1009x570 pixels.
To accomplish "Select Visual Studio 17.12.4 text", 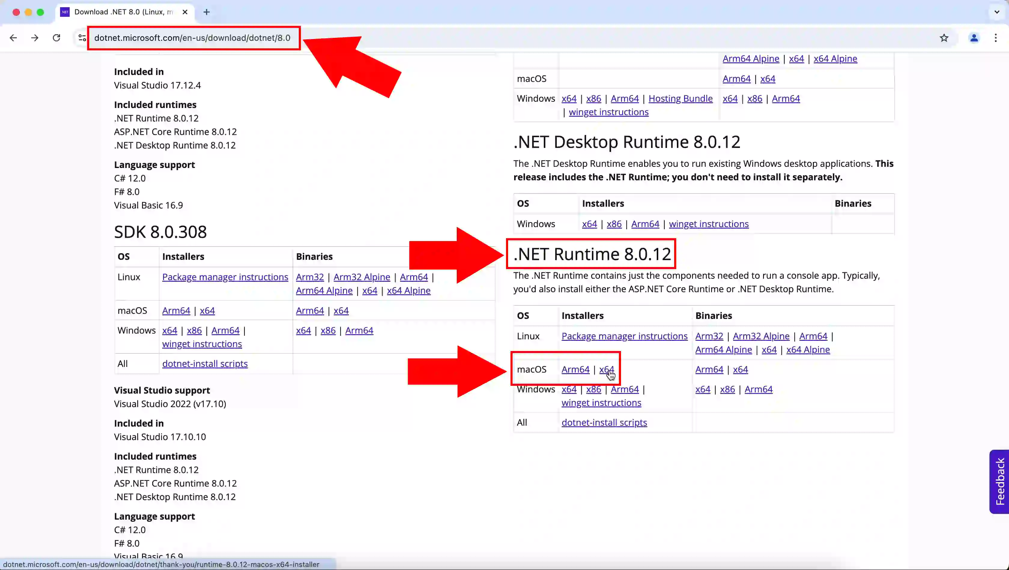I will point(158,85).
